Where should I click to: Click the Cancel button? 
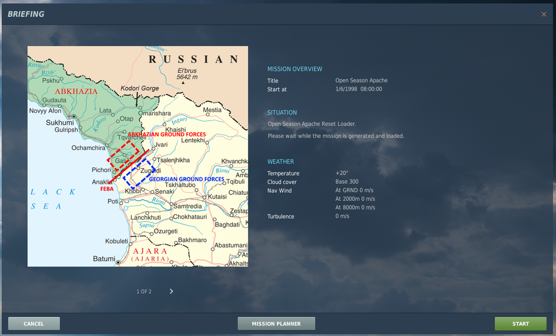click(34, 324)
